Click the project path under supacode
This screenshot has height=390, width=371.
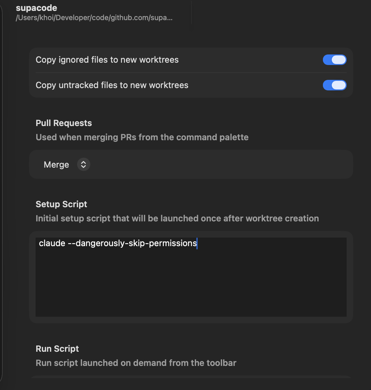pyautogui.click(x=94, y=17)
